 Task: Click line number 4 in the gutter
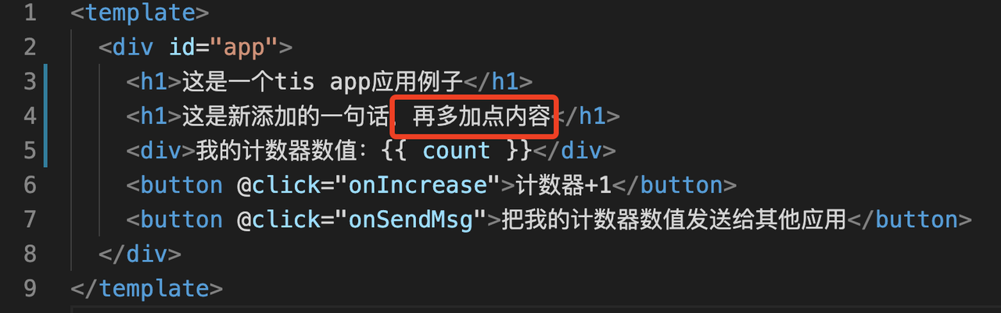point(30,116)
